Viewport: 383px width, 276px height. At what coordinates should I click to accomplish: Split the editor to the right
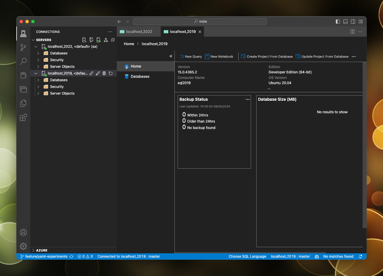pyautogui.click(x=352, y=31)
